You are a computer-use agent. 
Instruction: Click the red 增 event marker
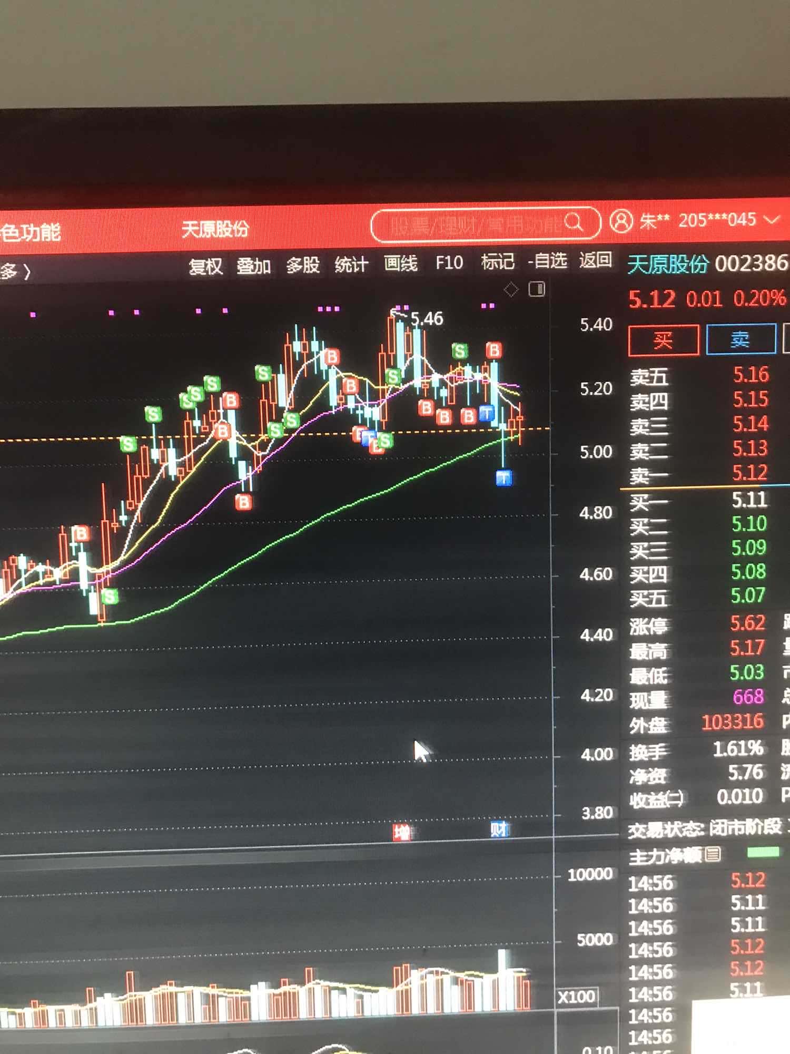pos(402,832)
